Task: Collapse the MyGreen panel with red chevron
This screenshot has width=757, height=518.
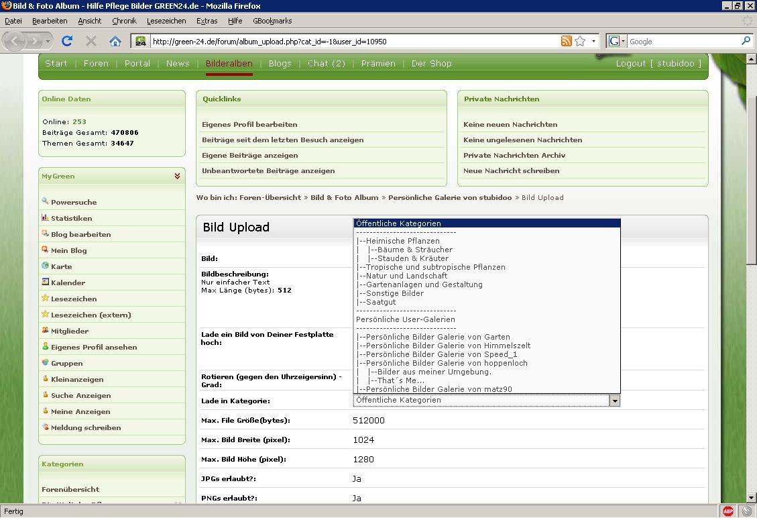Action: 177,176
